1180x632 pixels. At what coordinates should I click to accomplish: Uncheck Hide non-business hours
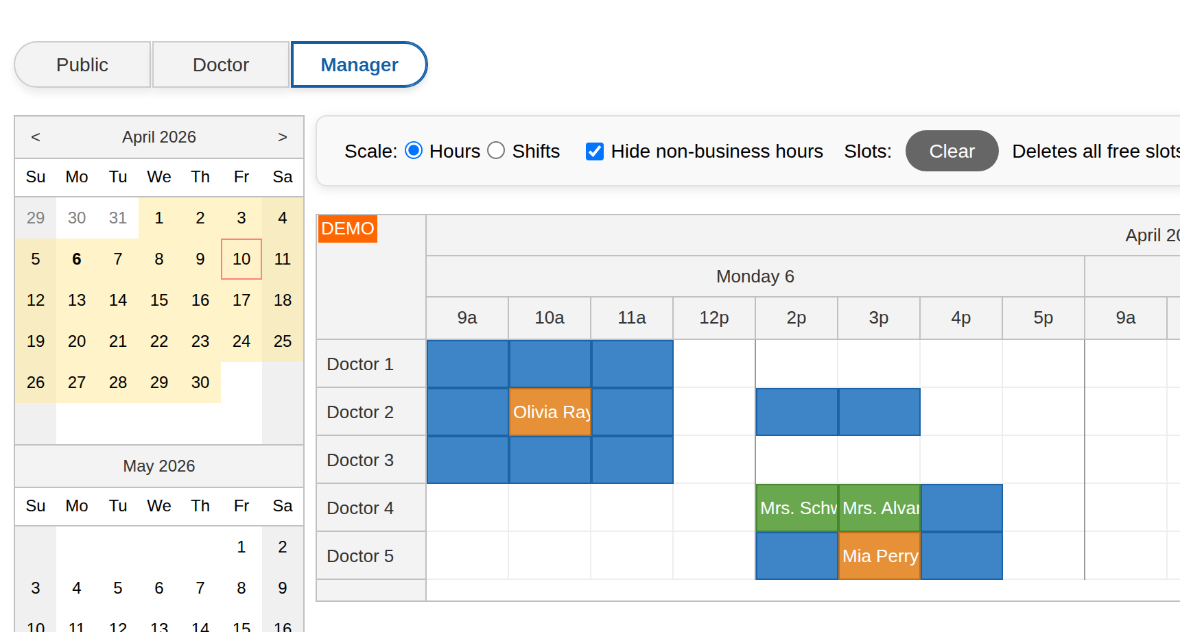click(594, 151)
